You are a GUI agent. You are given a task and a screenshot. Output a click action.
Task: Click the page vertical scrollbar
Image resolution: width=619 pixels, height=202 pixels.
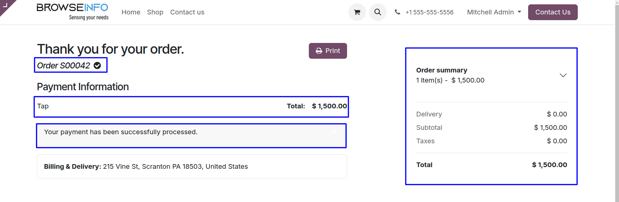click(x=617, y=101)
